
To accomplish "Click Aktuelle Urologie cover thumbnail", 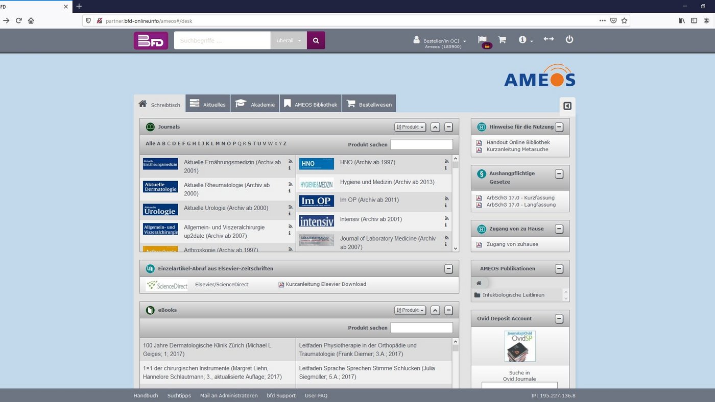I will coord(160,209).
